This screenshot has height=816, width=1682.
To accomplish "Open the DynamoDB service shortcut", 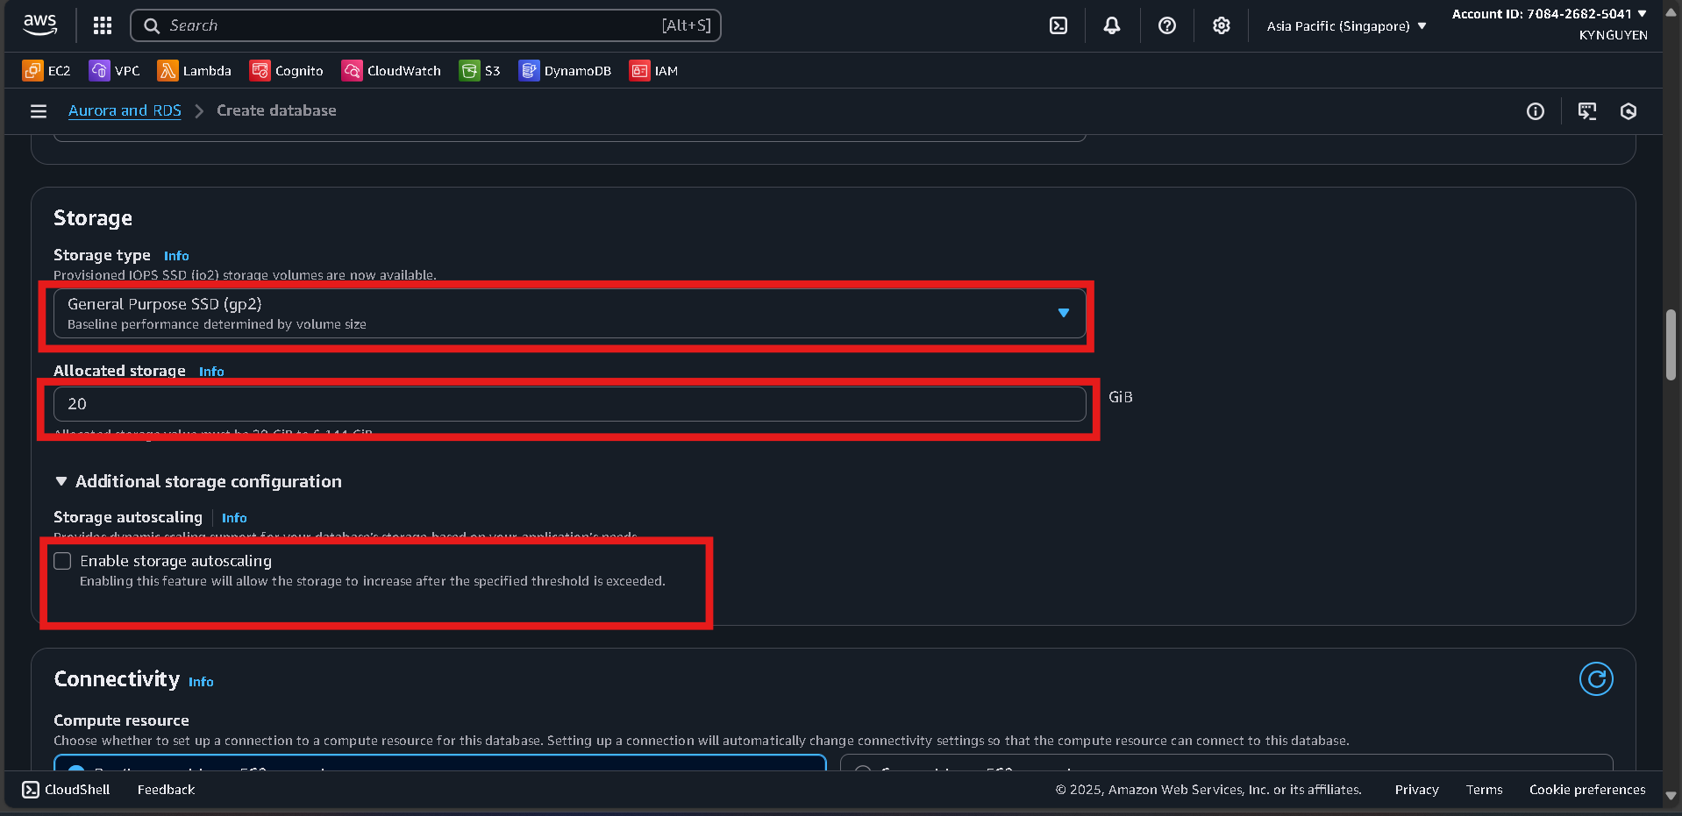I will [565, 70].
